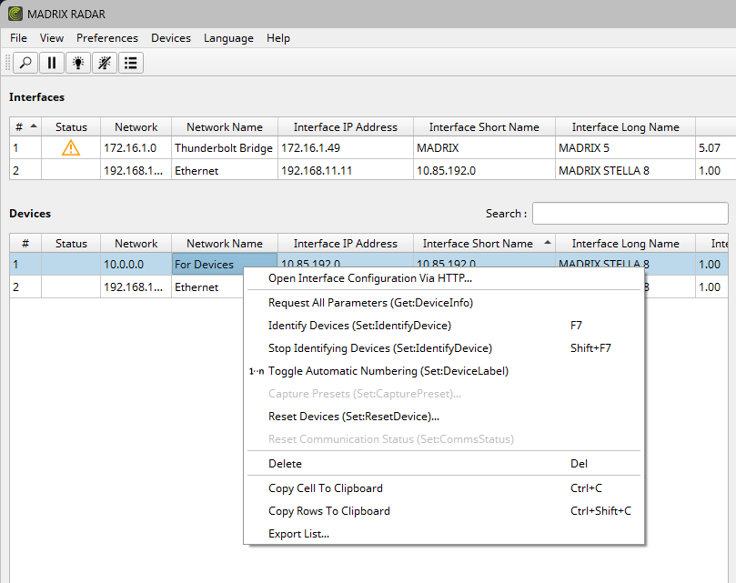Click the 5.07 version cell
736x583 pixels.
(715, 148)
